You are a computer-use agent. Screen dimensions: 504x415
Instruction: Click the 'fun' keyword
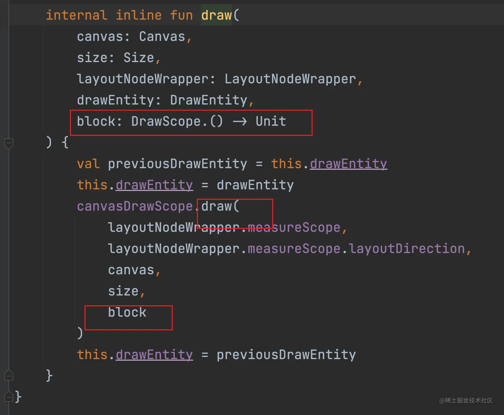[x=181, y=15]
